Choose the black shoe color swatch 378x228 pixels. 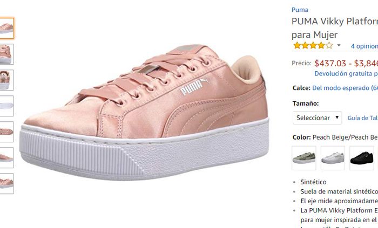[x=361, y=157]
